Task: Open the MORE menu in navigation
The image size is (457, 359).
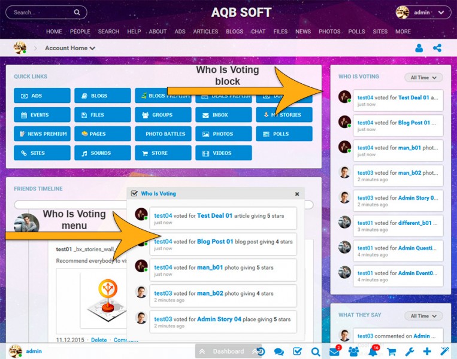Action: point(402,32)
